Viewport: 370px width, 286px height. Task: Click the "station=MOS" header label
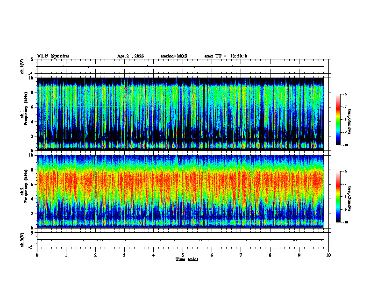click(174, 56)
